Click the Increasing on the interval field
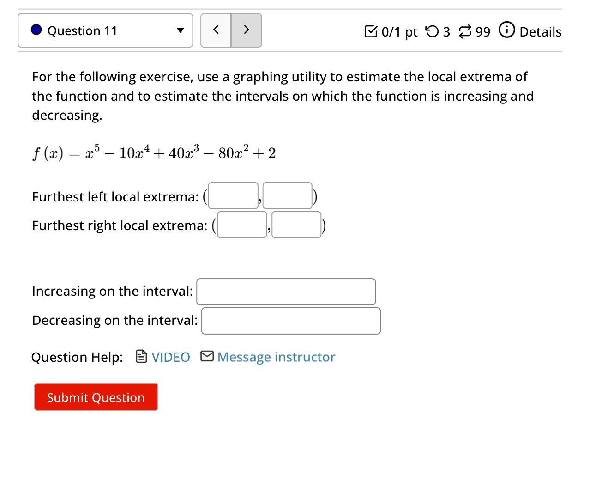 point(286,292)
